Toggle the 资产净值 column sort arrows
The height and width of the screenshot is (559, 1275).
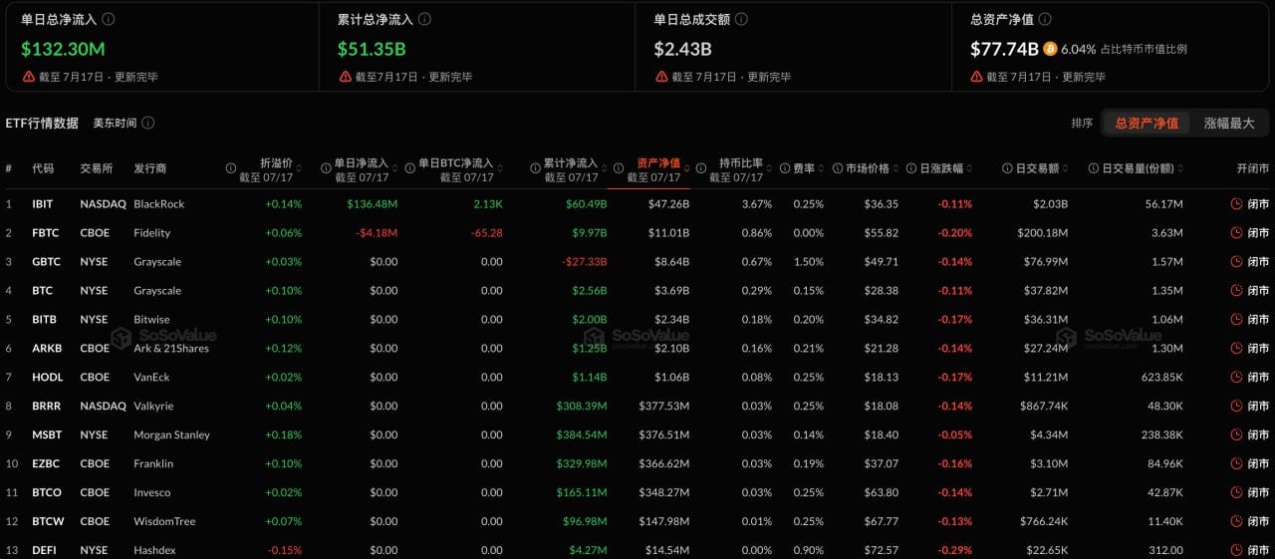[x=687, y=168]
